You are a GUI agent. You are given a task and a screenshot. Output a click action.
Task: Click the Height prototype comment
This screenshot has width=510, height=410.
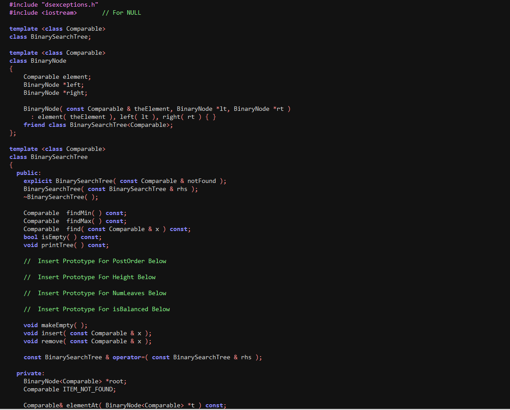pos(89,277)
